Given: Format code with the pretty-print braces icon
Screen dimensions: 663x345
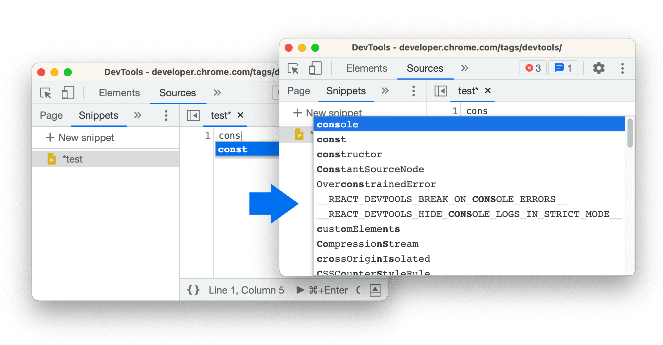Looking at the screenshot, I should point(194,290).
